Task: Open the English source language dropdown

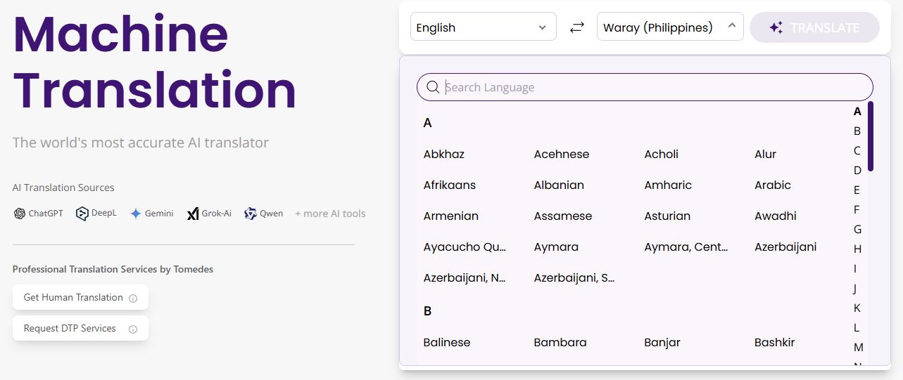Action: coord(483,27)
